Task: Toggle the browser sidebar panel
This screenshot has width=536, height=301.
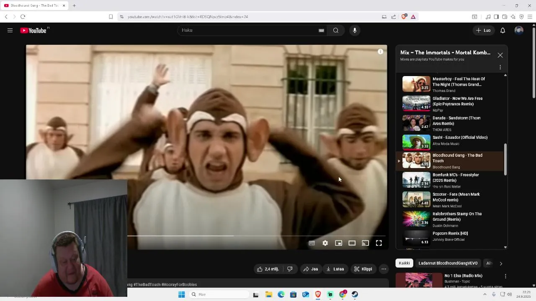Action: (x=496, y=17)
